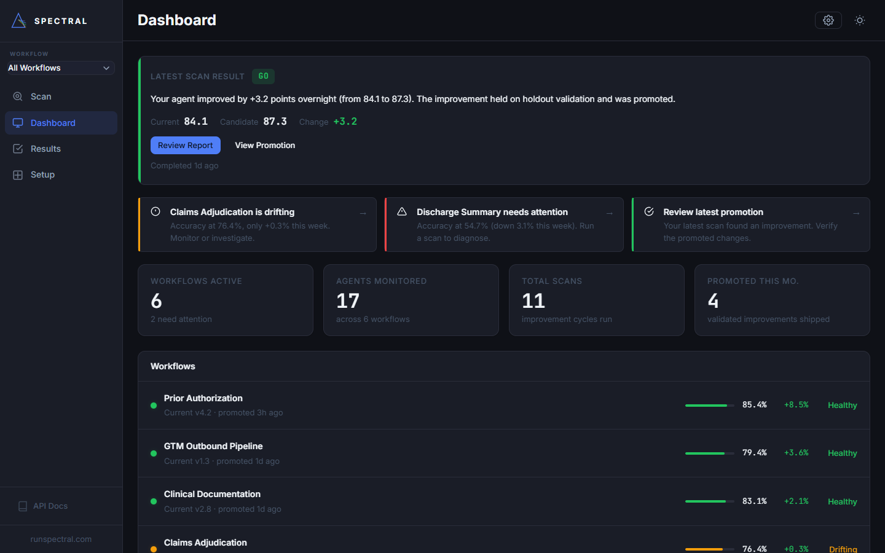
Task: Open View Promotion
Action: (x=265, y=145)
